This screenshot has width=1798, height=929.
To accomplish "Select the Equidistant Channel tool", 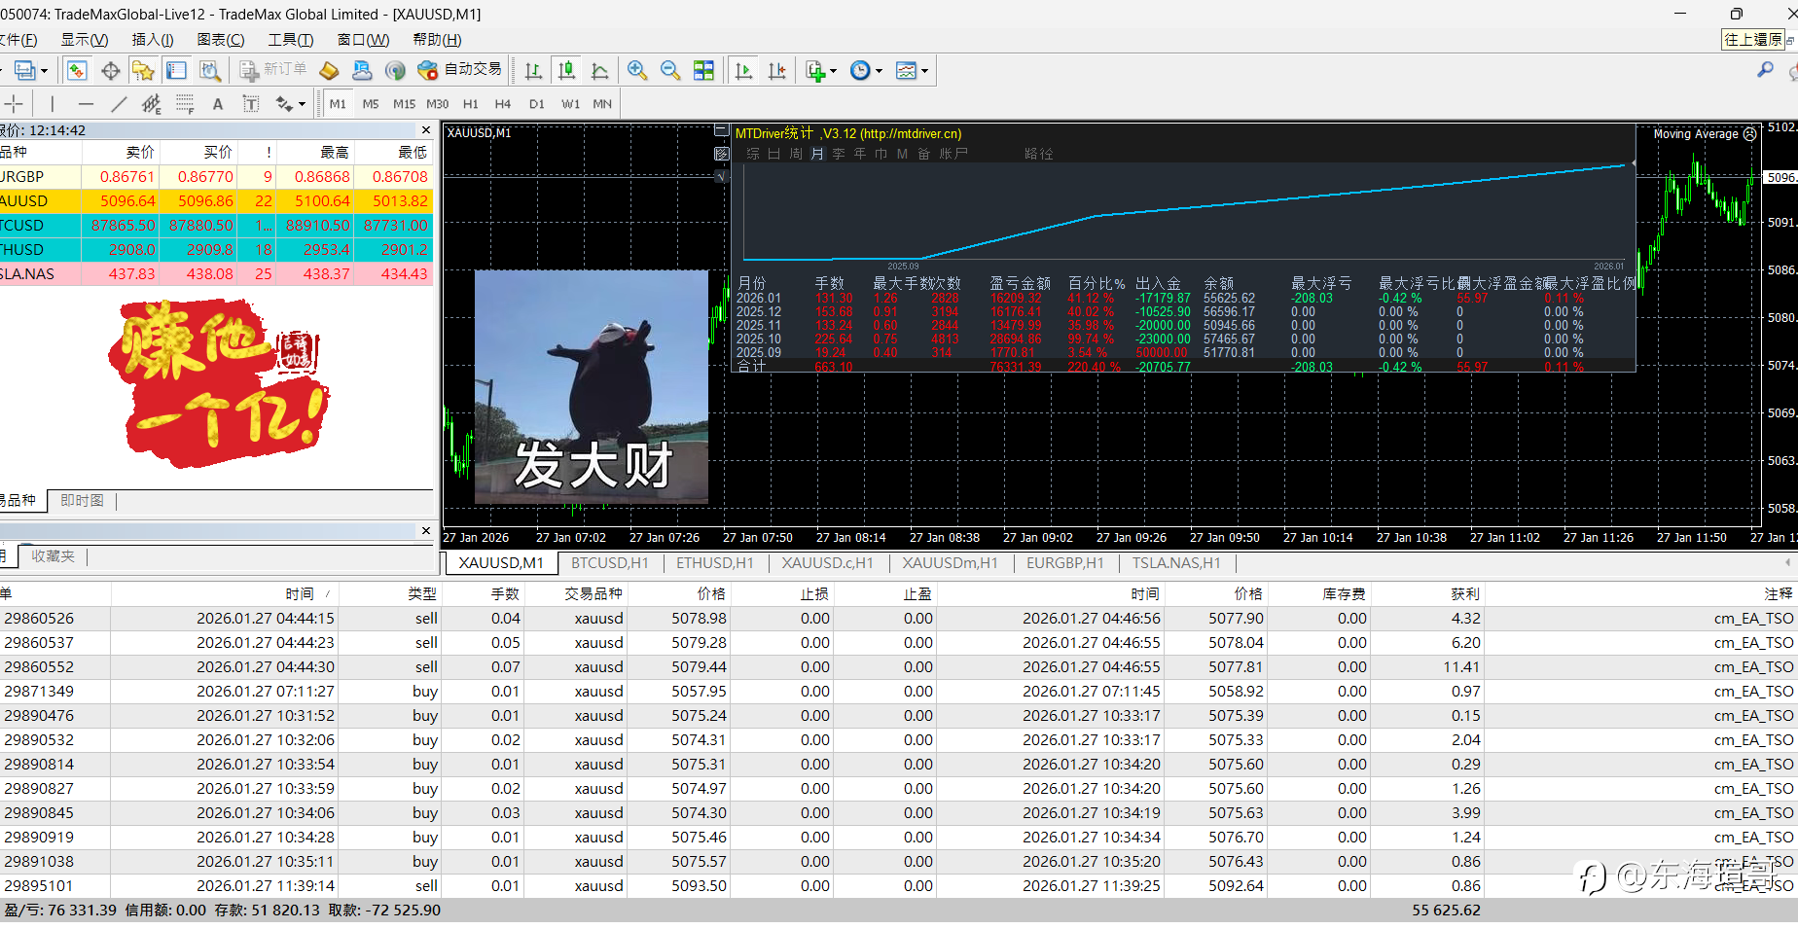I will click(x=152, y=104).
